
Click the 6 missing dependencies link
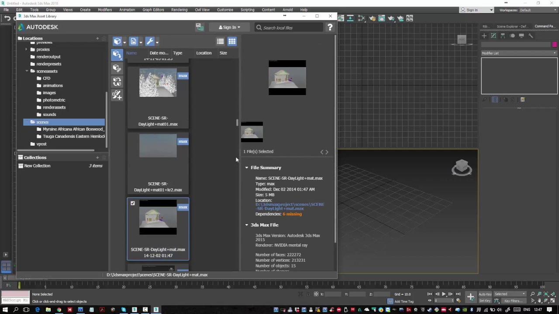tap(292, 214)
